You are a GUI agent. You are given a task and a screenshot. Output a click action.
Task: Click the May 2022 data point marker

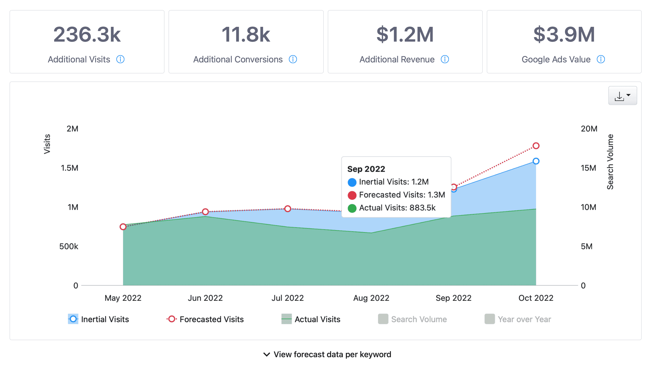[123, 227]
